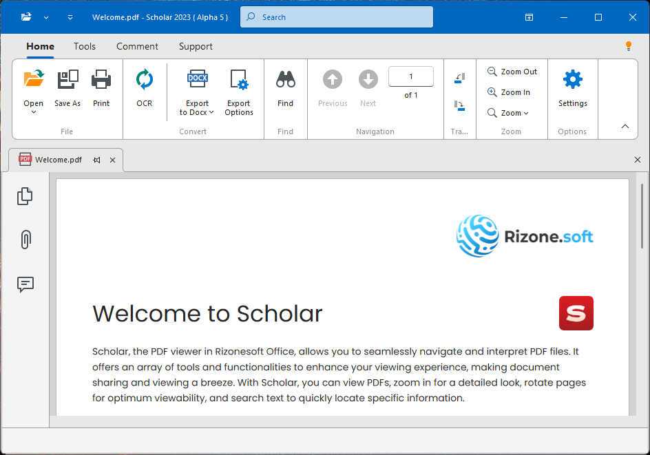This screenshot has width=650, height=455.
Task: Click the page number input field
Action: tap(411, 76)
